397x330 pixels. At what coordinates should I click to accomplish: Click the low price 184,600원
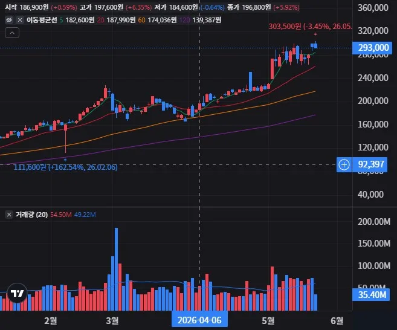[x=183, y=7]
